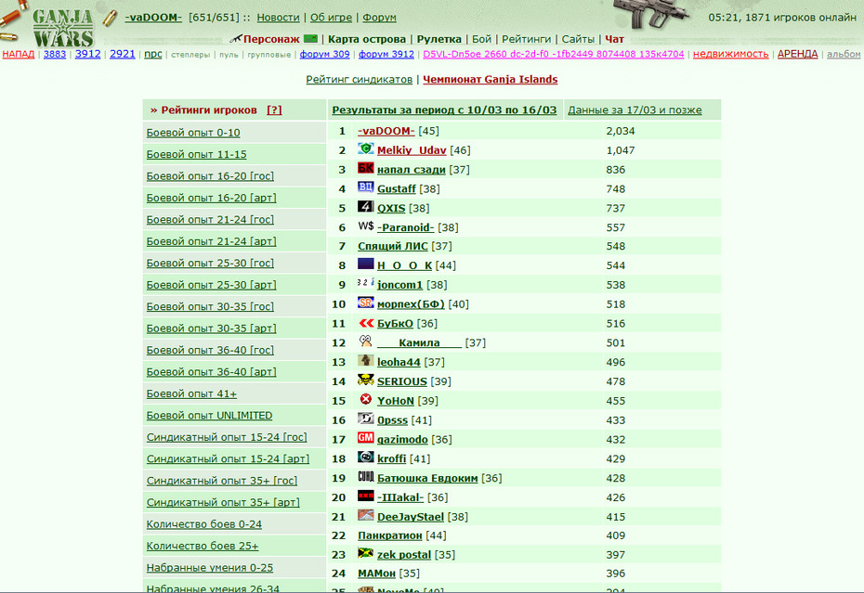Screen dimensions: 864x593
Task: Click the icon beside Батюшка Евдоким
Action: [365, 476]
